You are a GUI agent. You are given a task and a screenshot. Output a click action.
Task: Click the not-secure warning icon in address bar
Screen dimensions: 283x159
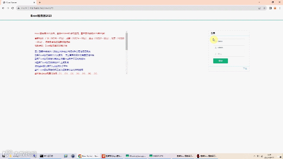[x=18, y=8]
